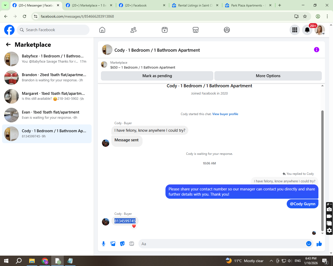
Task: Open Chrome three-dot menu
Action: [x=327, y=16]
